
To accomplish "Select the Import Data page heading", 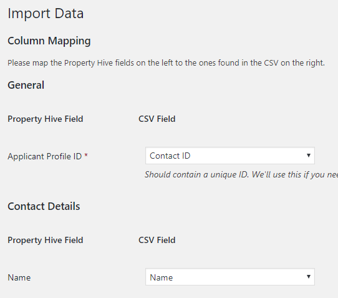I will click(x=46, y=13).
